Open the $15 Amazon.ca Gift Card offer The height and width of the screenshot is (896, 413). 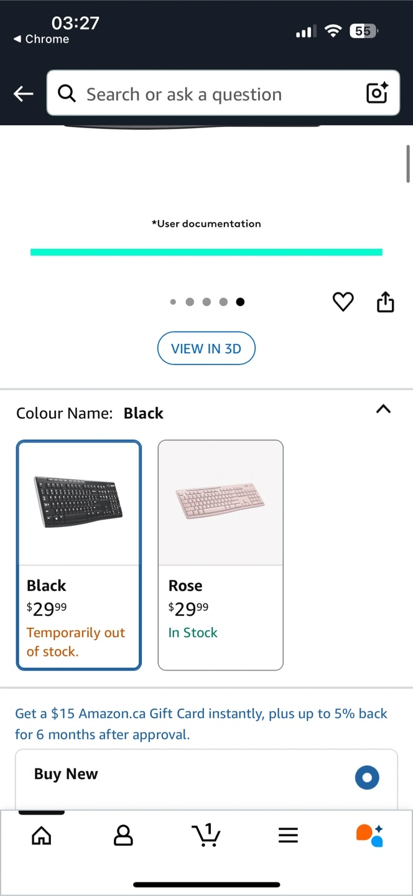(x=201, y=724)
